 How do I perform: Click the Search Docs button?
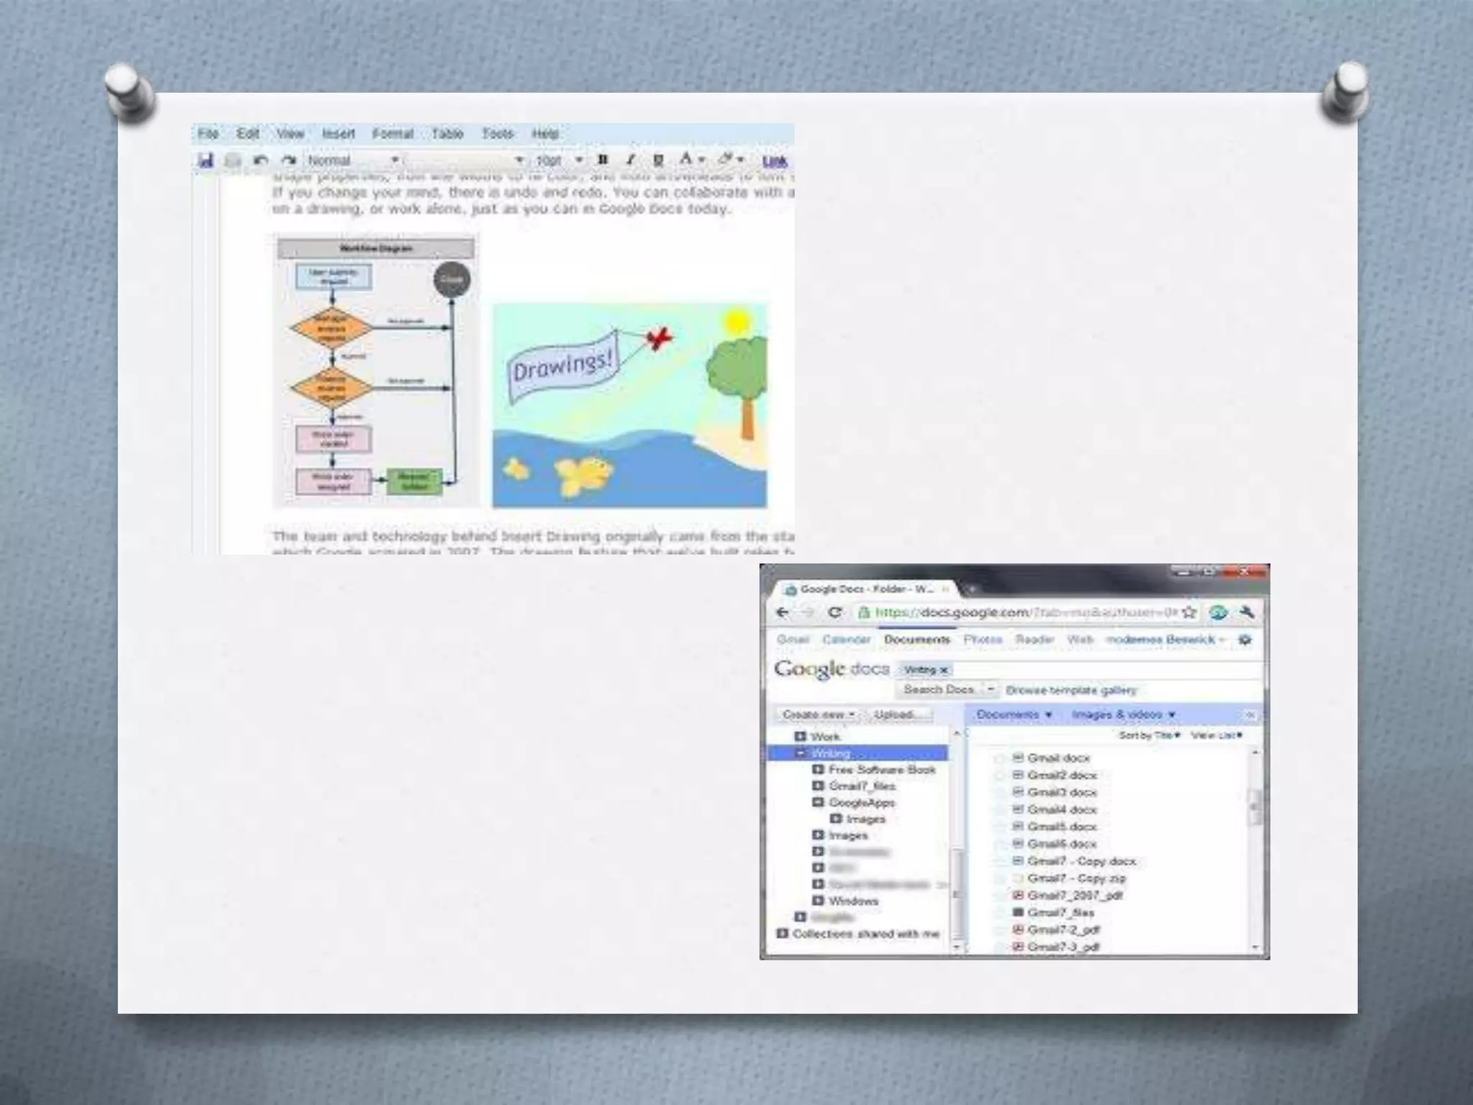[x=939, y=689]
